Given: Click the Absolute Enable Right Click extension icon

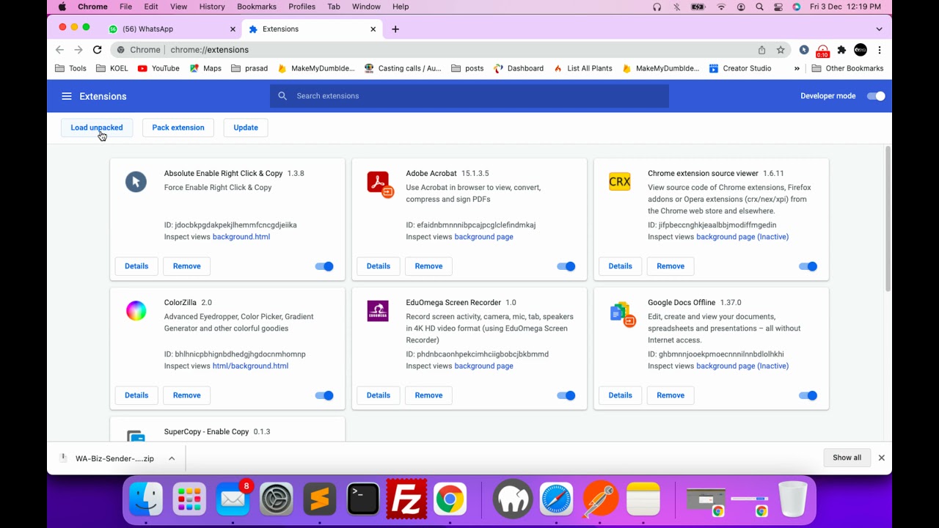Looking at the screenshot, I should (136, 182).
